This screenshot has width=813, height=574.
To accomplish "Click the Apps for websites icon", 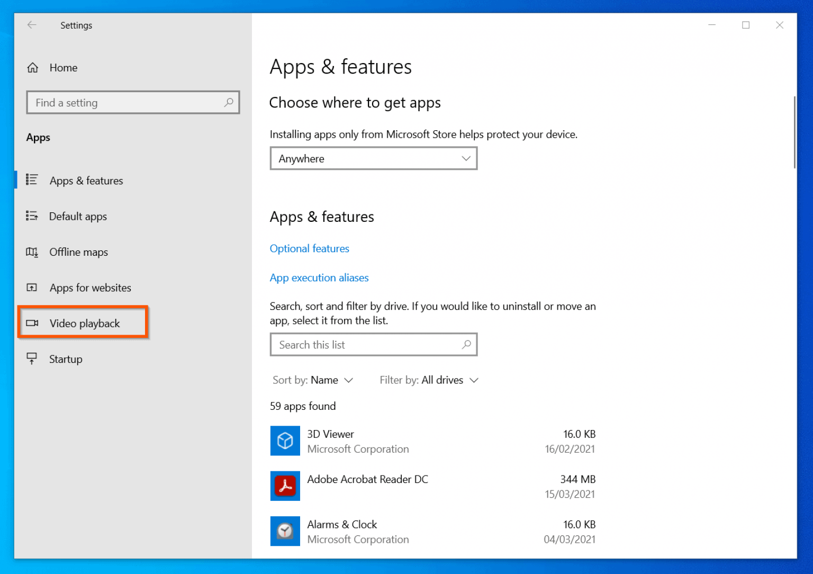I will [x=32, y=288].
